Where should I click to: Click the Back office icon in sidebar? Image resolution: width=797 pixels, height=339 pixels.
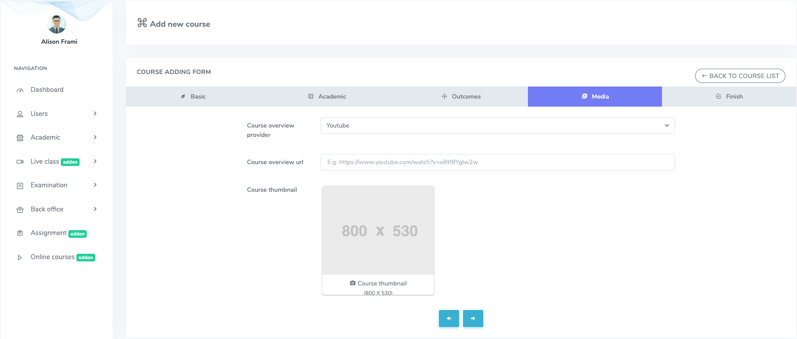pyautogui.click(x=20, y=210)
